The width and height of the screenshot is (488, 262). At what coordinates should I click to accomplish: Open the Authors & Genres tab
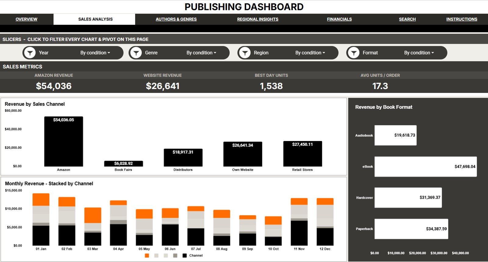click(x=176, y=19)
